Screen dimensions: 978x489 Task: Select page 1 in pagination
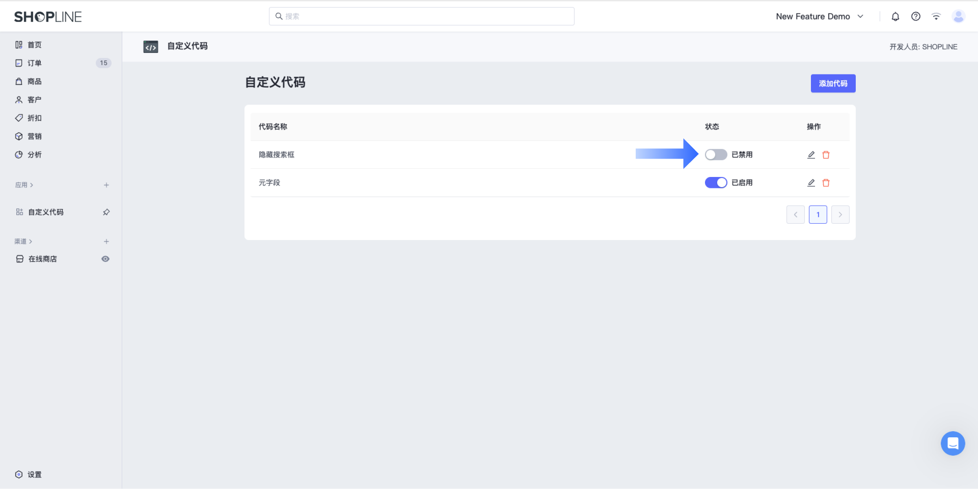click(x=818, y=214)
